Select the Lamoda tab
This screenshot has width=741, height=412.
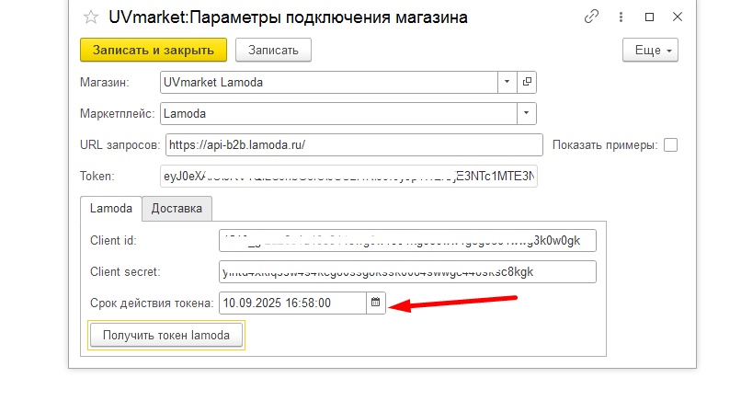[111, 209]
